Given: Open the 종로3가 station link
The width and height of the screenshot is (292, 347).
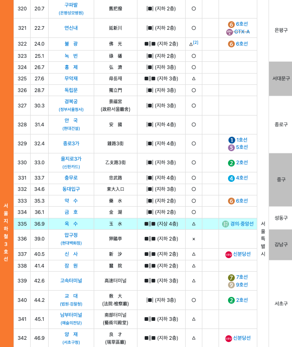Looking at the screenshot, I should pos(71,143).
